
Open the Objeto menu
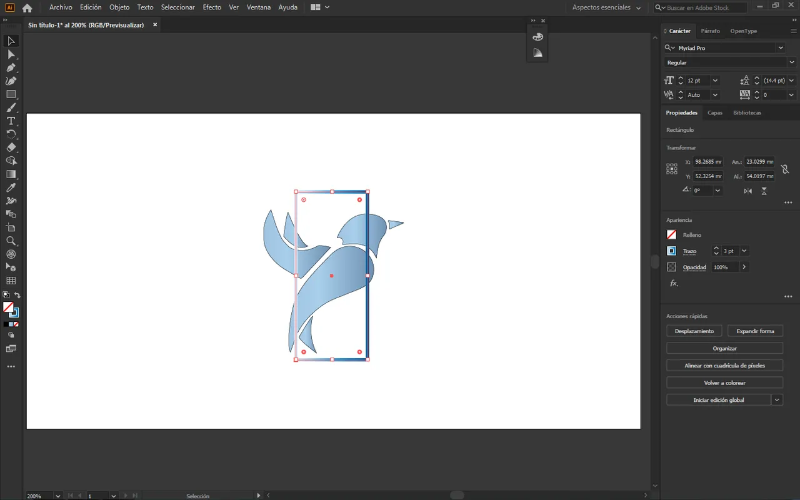click(x=119, y=7)
